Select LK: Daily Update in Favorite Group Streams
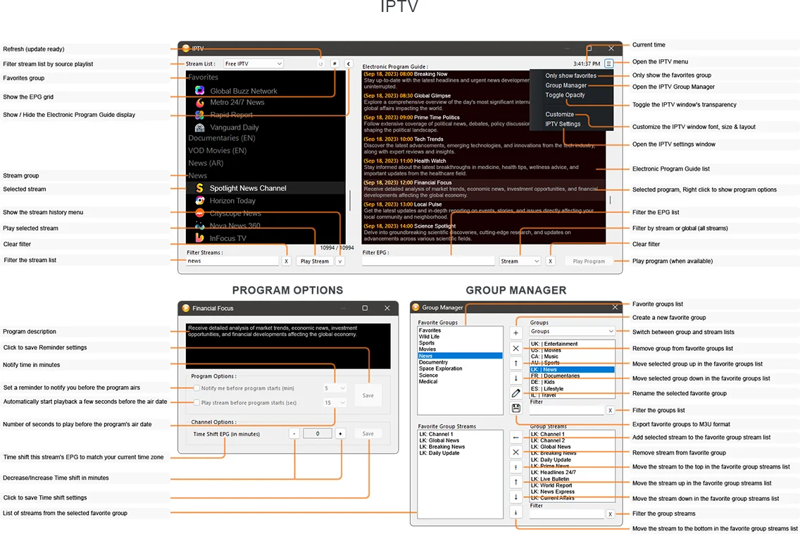This screenshot has height=534, width=800. click(x=439, y=453)
